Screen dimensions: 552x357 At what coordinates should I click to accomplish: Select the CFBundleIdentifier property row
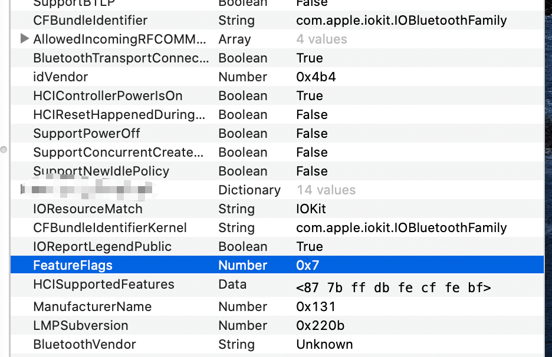point(88,20)
